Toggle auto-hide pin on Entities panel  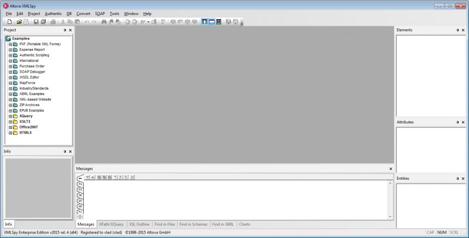pyautogui.click(x=458, y=179)
